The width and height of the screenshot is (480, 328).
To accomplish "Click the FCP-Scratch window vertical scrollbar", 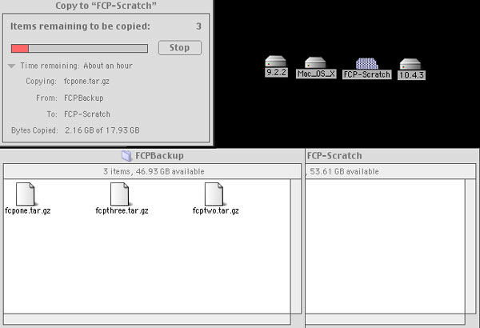I will tap(470, 246).
